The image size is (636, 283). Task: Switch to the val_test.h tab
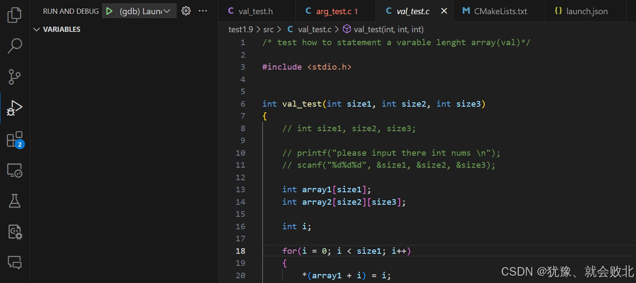[257, 11]
